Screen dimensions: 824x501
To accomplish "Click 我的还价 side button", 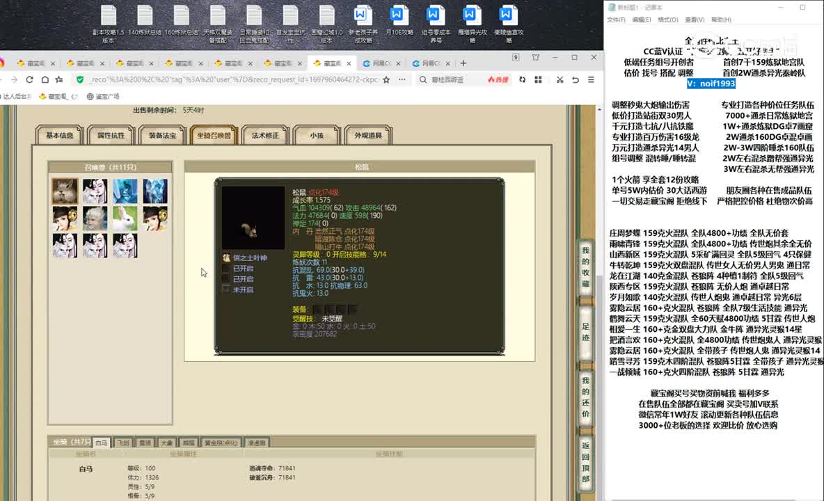I will point(585,397).
